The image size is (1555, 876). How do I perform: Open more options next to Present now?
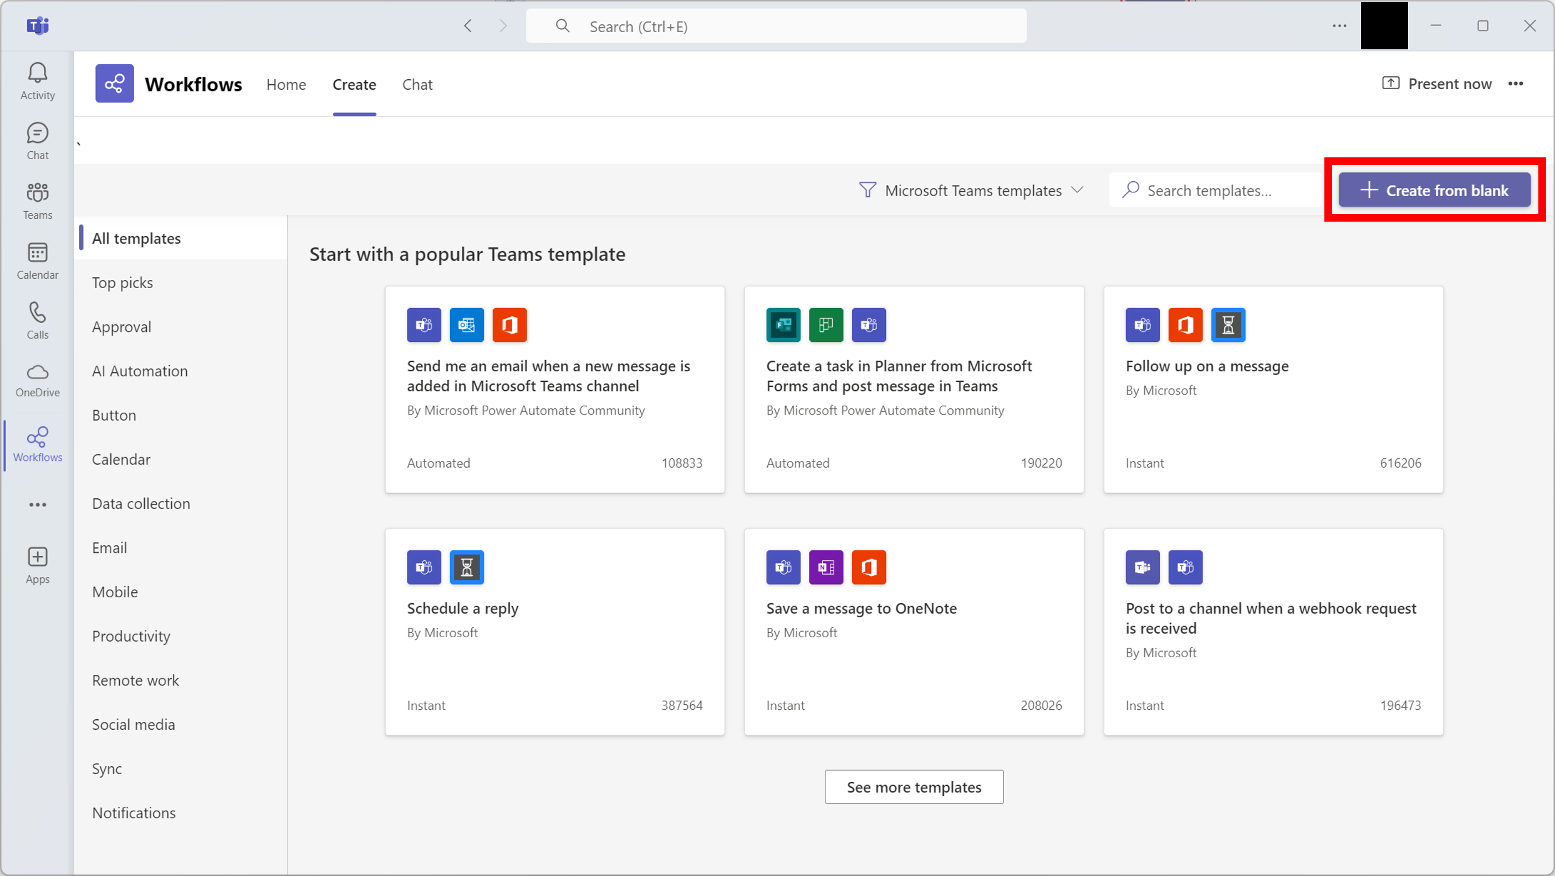click(1516, 84)
